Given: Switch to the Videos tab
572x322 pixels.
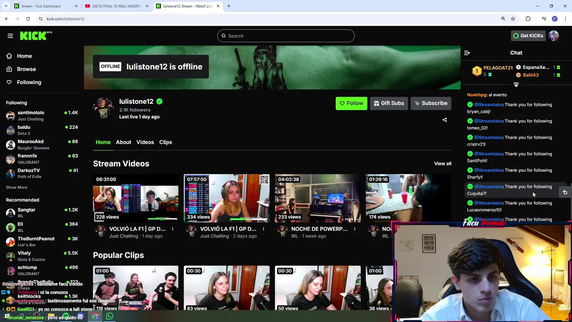Looking at the screenshot, I should (145, 142).
